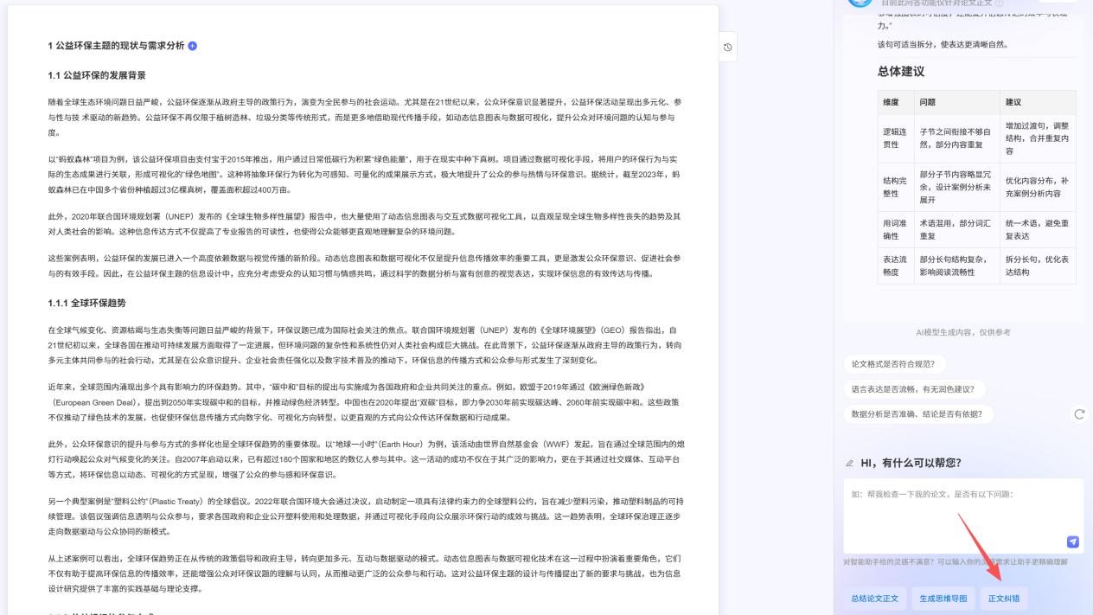This screenshot has height=615, width=1093.
Task: Click paragraph beginning 此外，2020年联合国环境规划署
Action: [365, 224]
